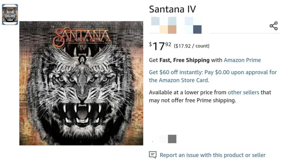Screen dimensions: 286x164
Task: Click "Report an issue with this product or seller"
Action: point(212,155)
